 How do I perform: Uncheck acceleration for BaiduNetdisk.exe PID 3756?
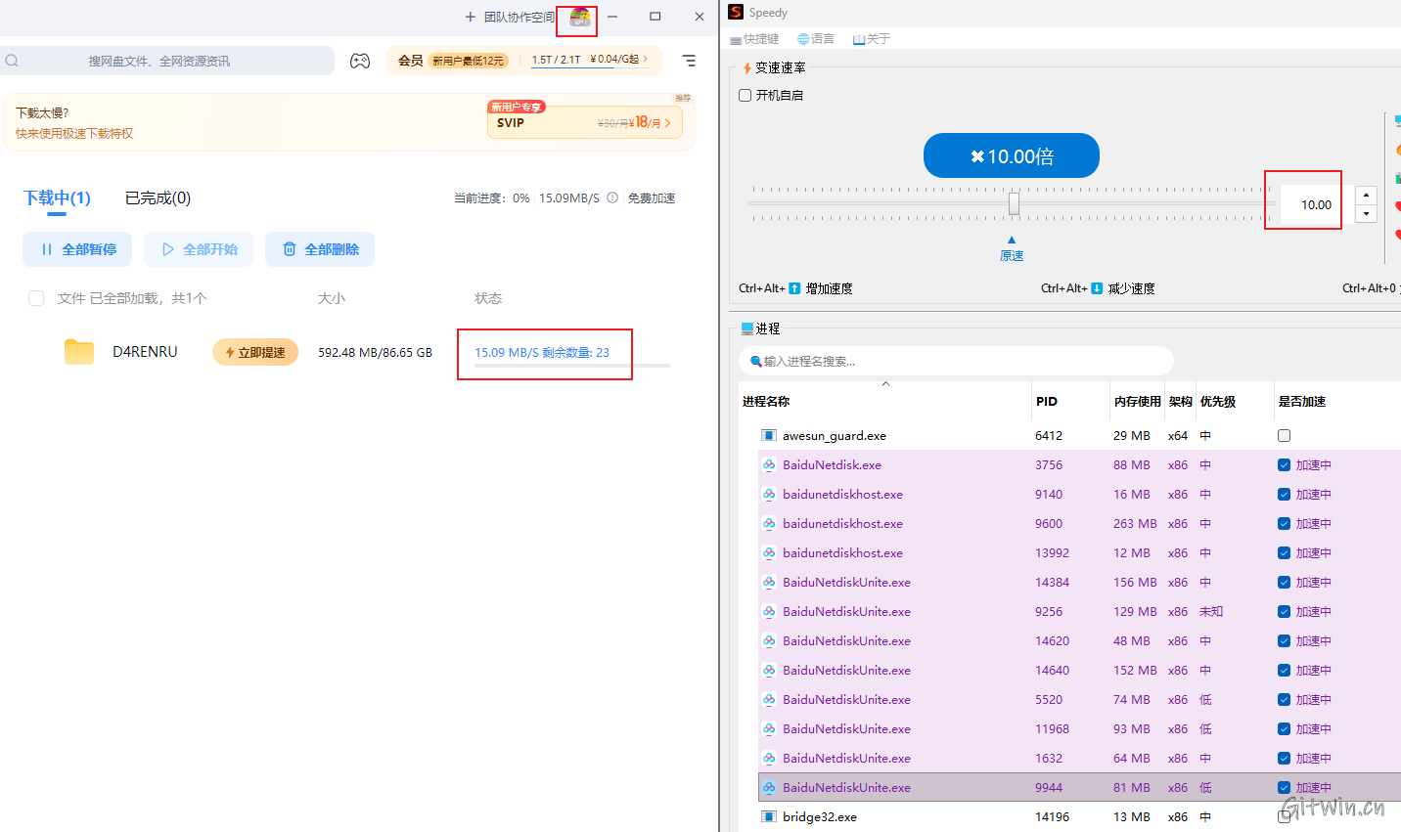(x=1284, y=465)
